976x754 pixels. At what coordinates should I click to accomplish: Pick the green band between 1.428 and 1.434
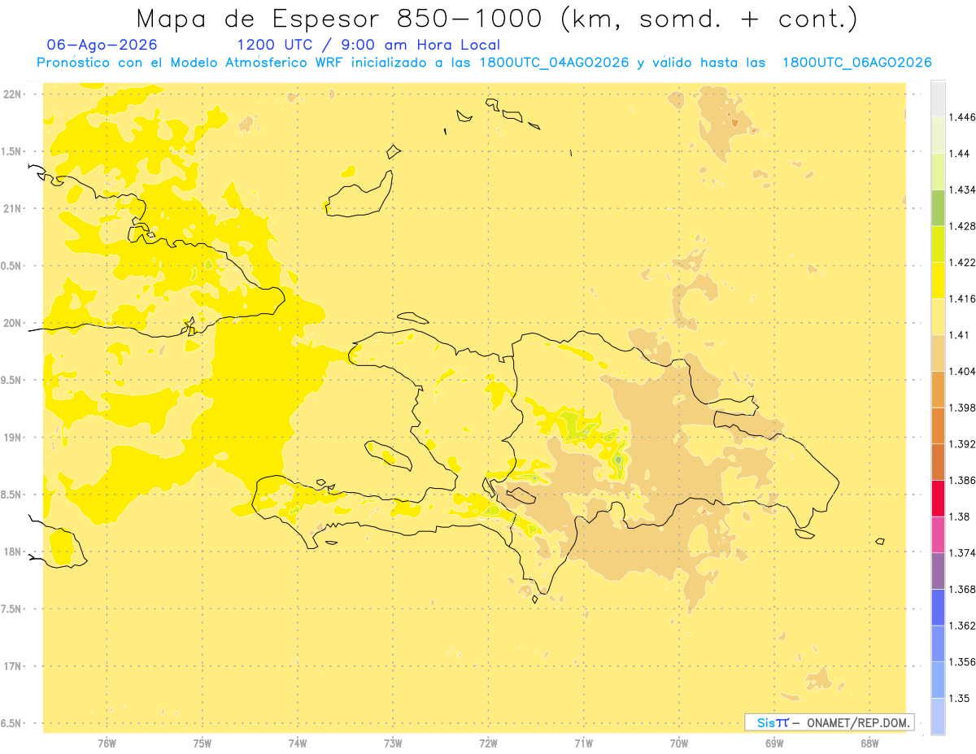(x=938, y=208)
